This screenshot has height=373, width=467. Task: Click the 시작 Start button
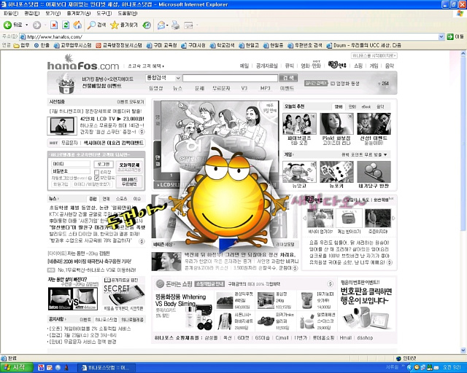click(16, 368)
